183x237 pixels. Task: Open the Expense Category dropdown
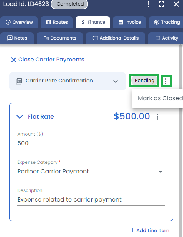pyautogui.click(x=91, y=172)
